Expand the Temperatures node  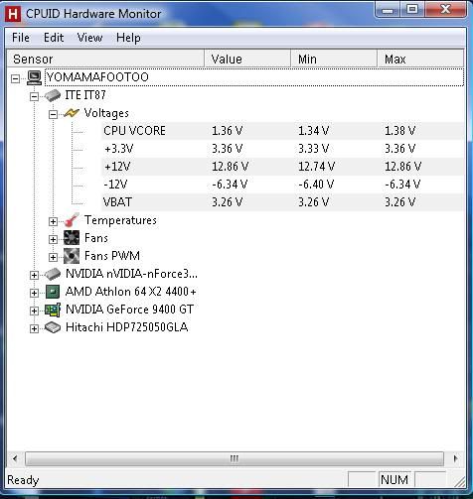(53, 221)
